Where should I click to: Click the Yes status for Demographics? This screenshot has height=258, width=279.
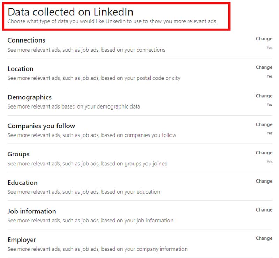coord(269,105)
